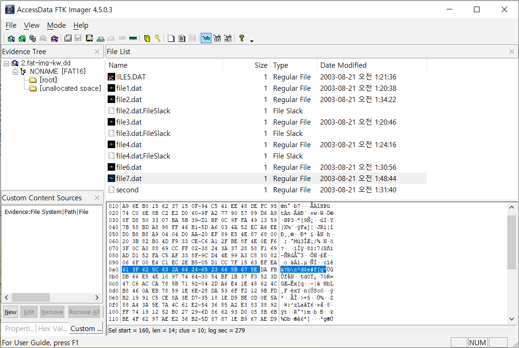The image size is (519, 348).
Task: Click the yellow question mark help icon
Action: [242, 39]
